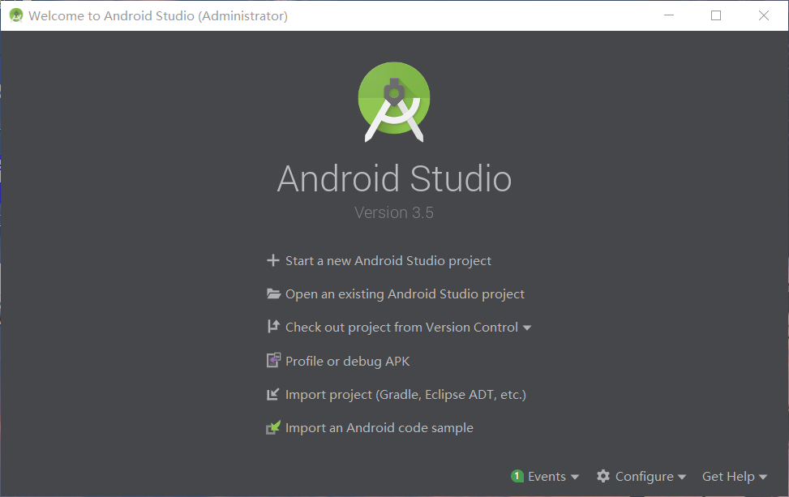Image resolution: width=789 pixels, height=497 pixels.
Task: Click the Configure gear icon
Action: [603, 476]
